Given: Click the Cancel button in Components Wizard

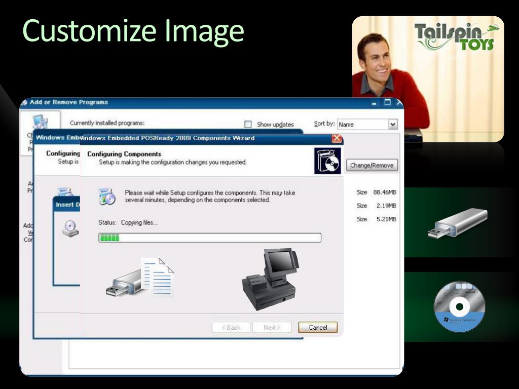Looking at the screenshot, I should 318,328.
